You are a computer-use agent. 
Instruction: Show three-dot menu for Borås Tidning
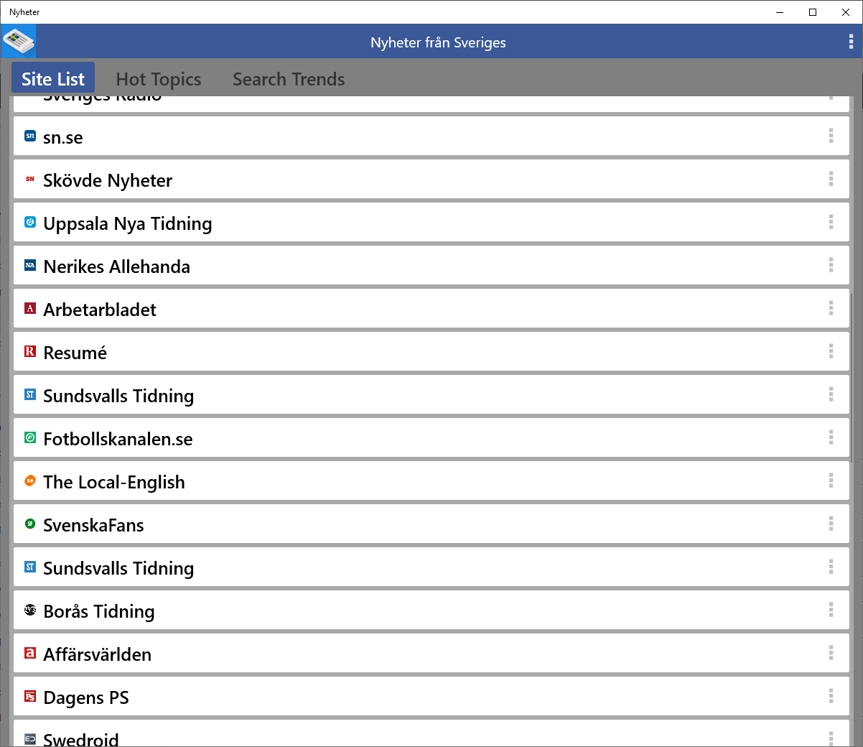[x=831, y=610]
